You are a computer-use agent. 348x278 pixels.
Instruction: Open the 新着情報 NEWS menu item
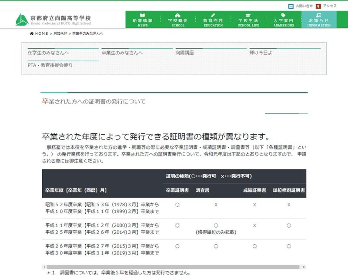143,23
